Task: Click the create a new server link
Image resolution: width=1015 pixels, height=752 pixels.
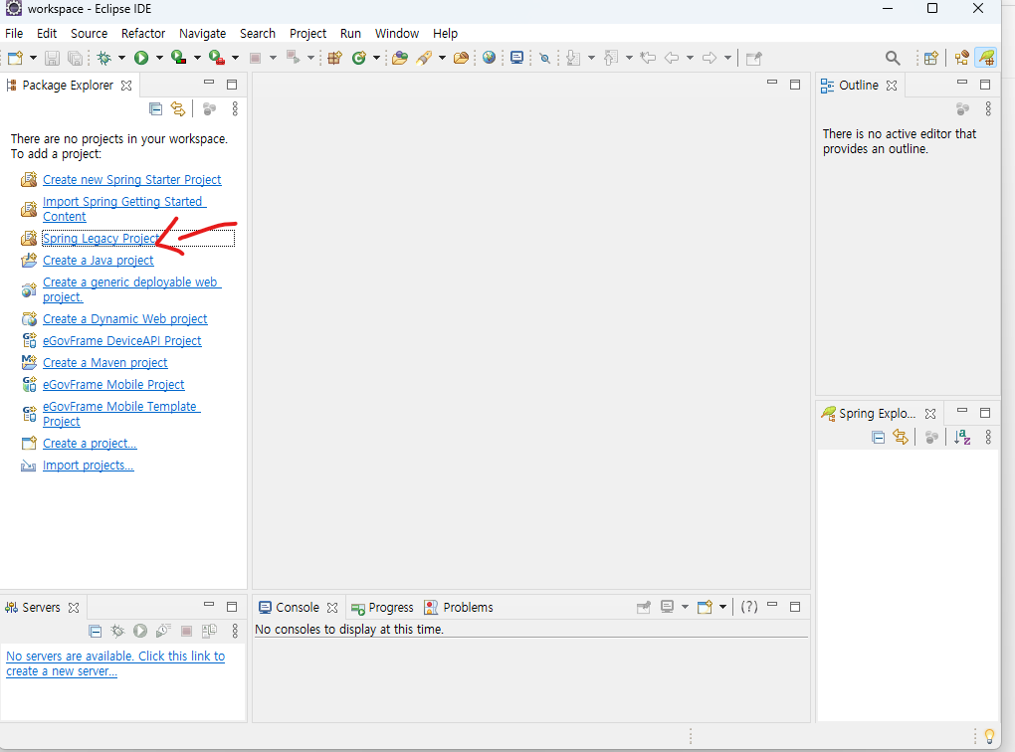Action: click(x=115, y=664)
